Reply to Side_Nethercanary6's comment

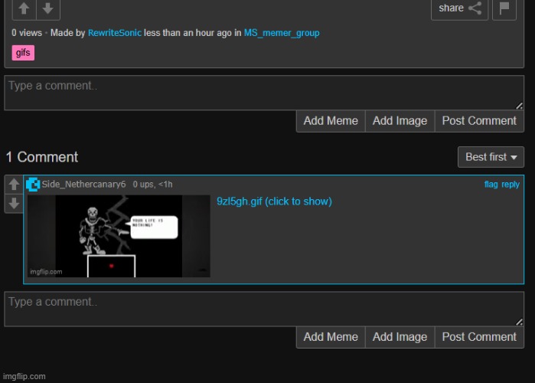(511, 185)
